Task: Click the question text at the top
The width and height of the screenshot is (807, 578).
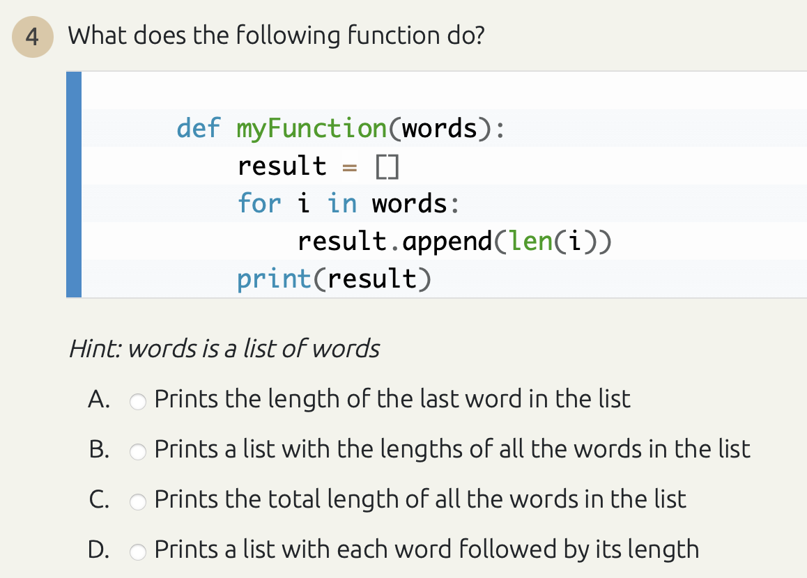Action: (x=277, y=35)
